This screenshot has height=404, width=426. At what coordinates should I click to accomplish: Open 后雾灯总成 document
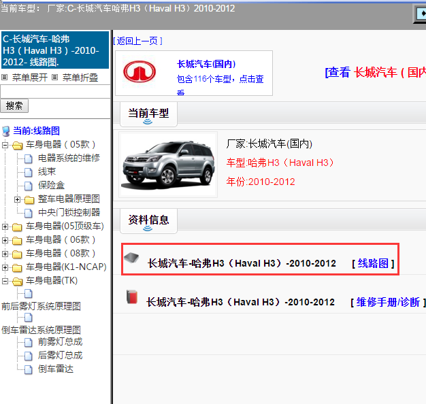click(x=60, y=356)
